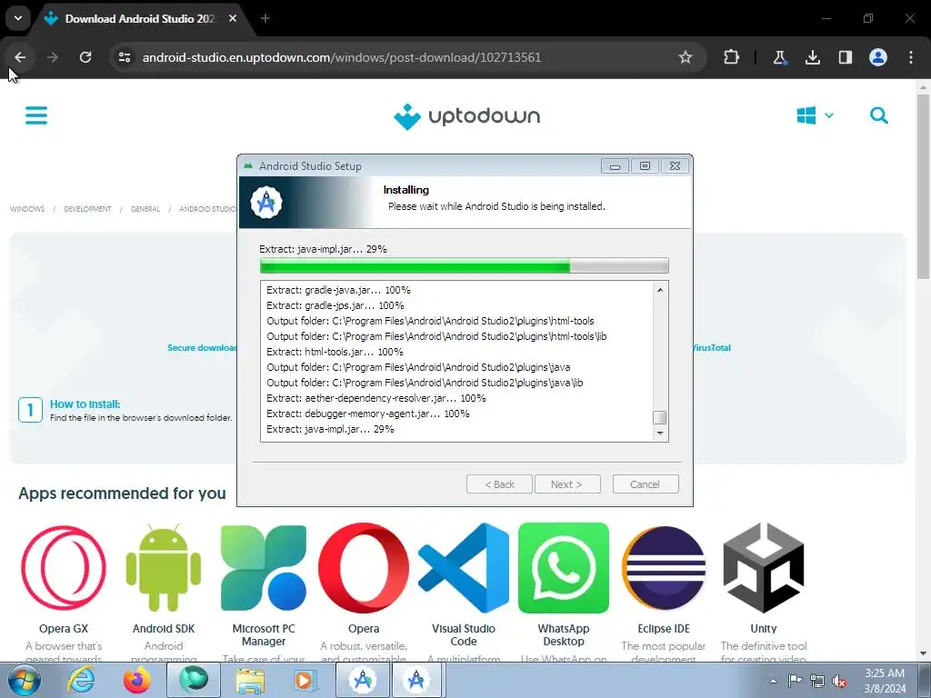Bookmark this page with the star icon

tap(686, 57)
